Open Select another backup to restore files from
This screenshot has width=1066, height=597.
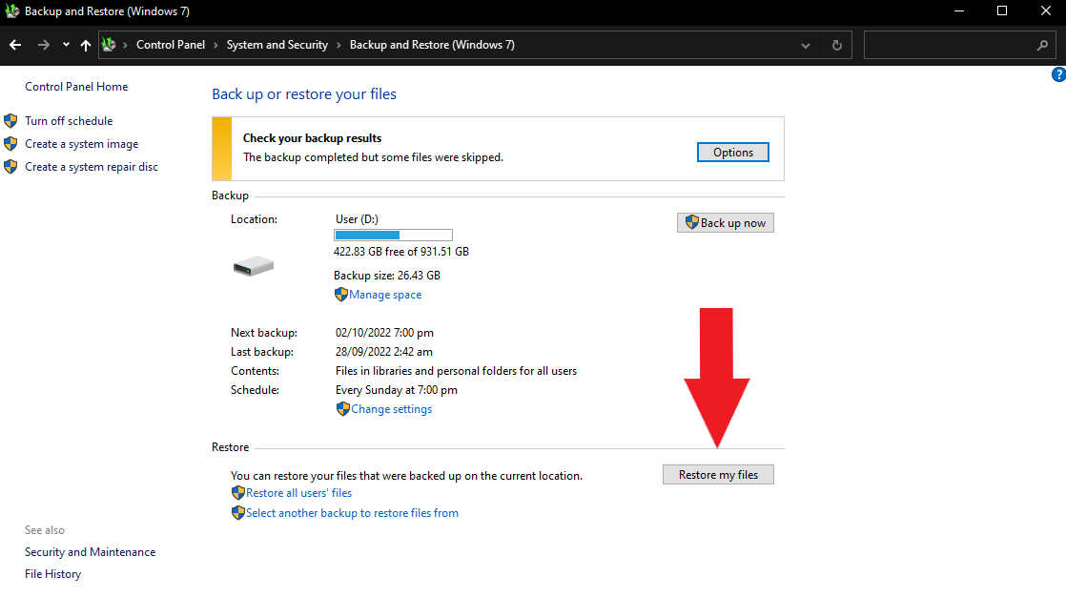[352, 513]
